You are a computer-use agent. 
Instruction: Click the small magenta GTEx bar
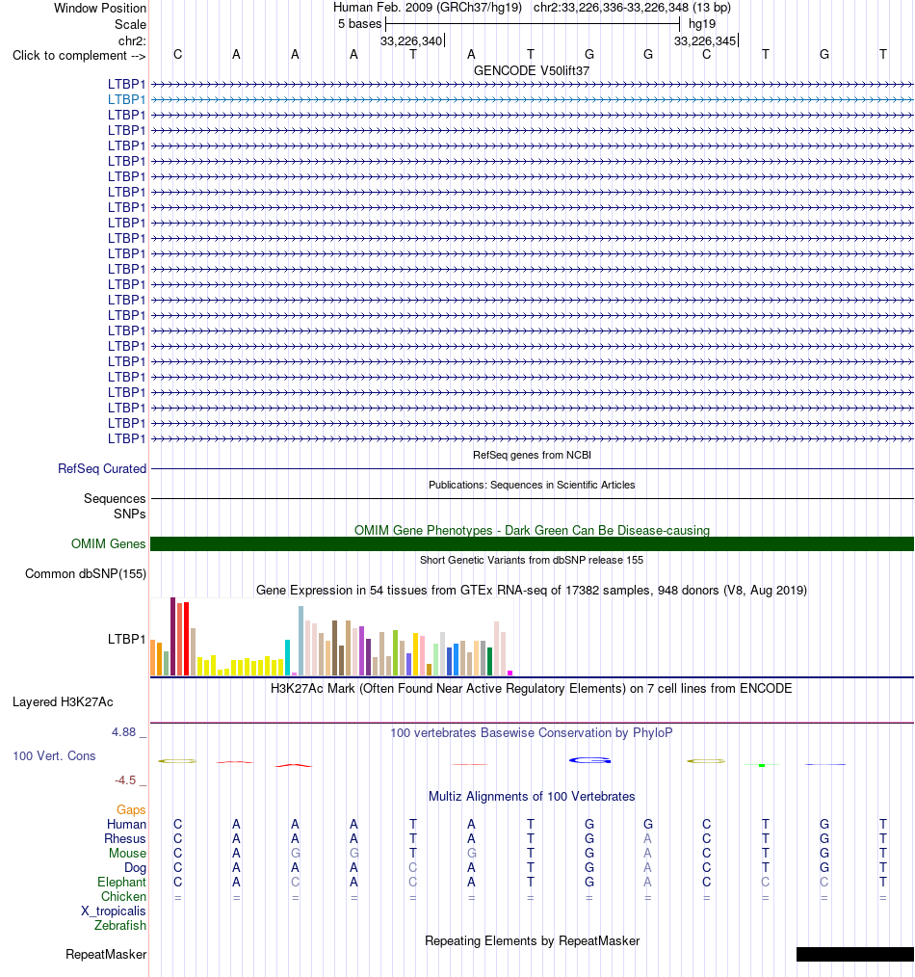(510, 673)
